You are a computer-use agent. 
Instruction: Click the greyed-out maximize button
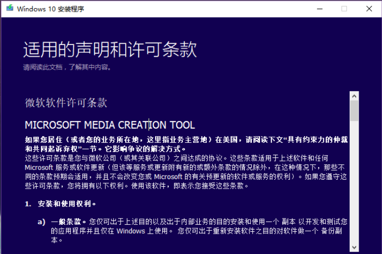point(345,9)
